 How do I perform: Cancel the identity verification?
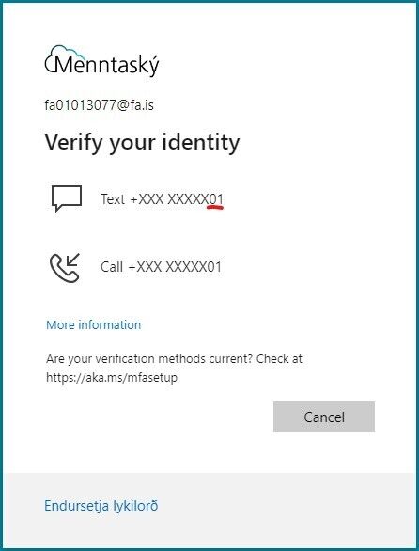(x=324, y=417)
